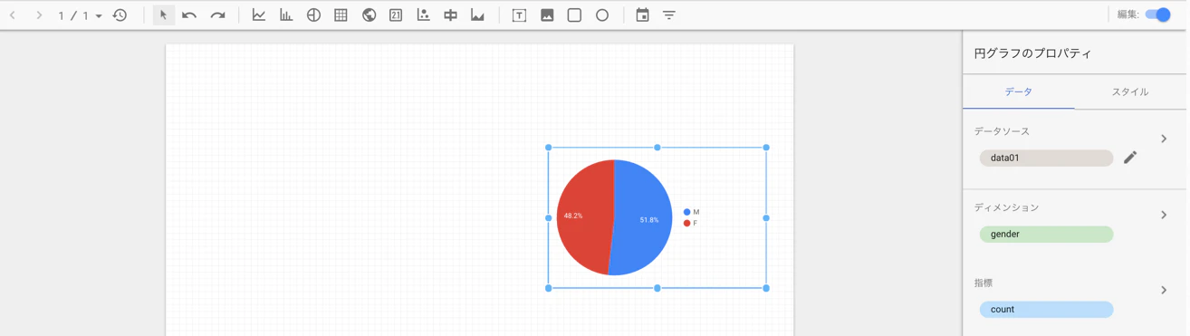Viewport: 1190px width, 336px height.
Task: Undo the last action
Action: pos(189,15)
